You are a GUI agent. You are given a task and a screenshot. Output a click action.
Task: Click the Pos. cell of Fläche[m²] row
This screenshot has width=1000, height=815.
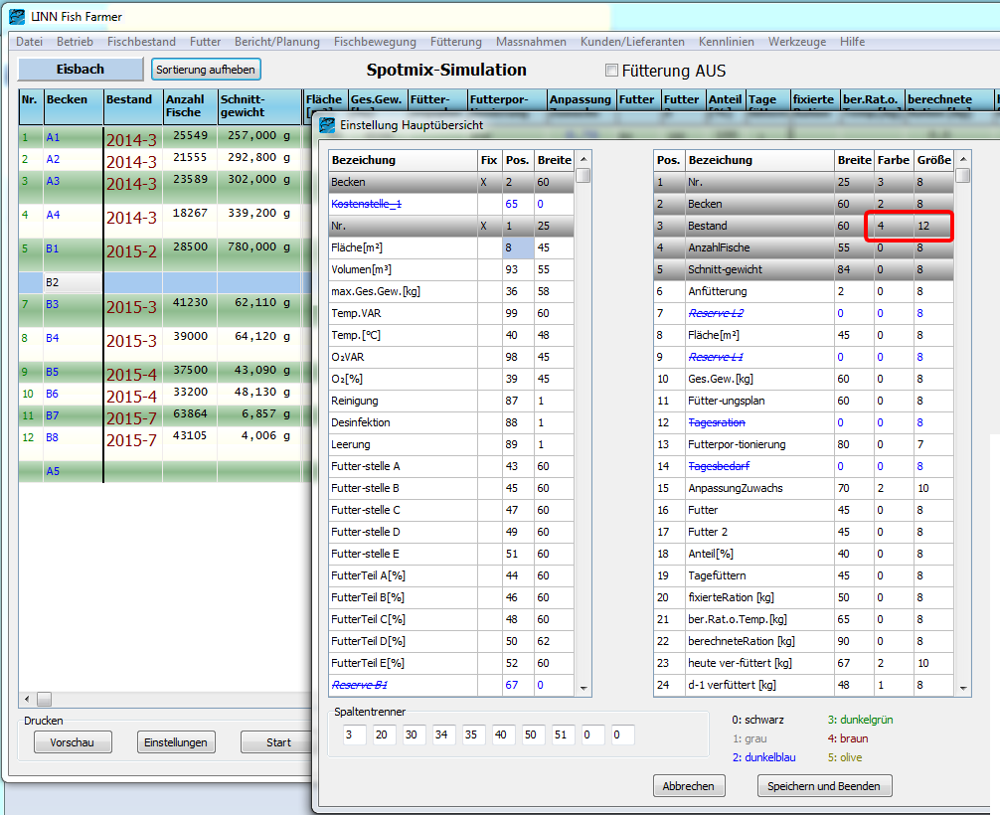(518, 247)
